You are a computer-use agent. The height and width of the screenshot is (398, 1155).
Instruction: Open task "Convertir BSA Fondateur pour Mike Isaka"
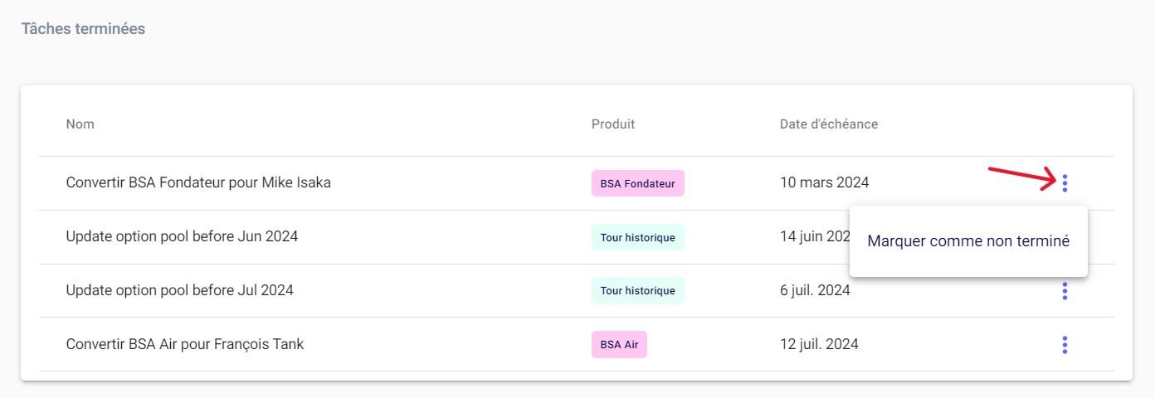[198, 182]
